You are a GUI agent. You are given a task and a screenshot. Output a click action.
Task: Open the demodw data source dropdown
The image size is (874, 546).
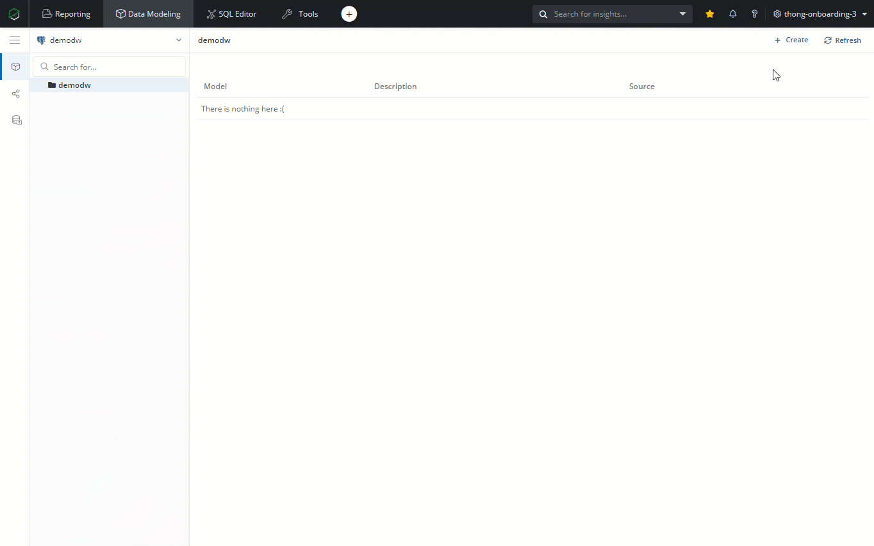click(x=110, y=40)
